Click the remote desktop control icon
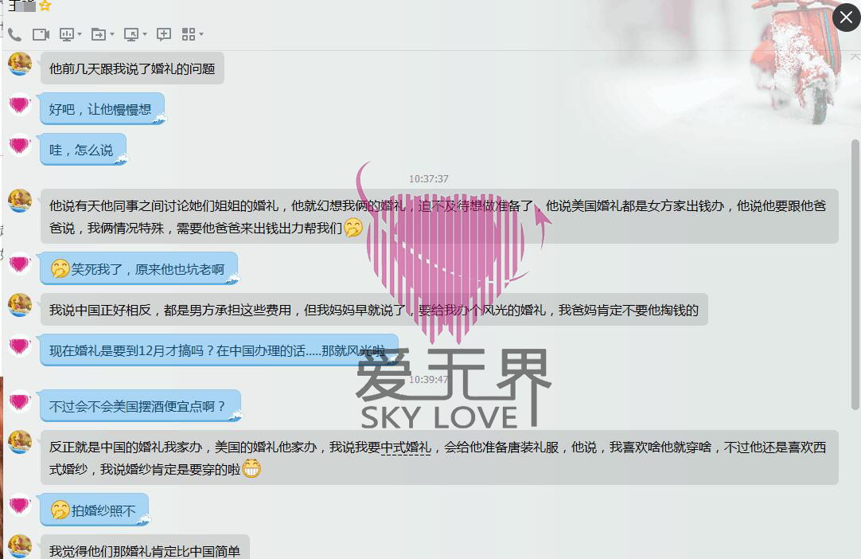 [131, 34]
